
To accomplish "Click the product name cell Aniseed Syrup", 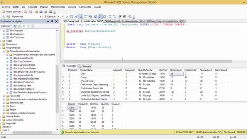I will 87,81.
